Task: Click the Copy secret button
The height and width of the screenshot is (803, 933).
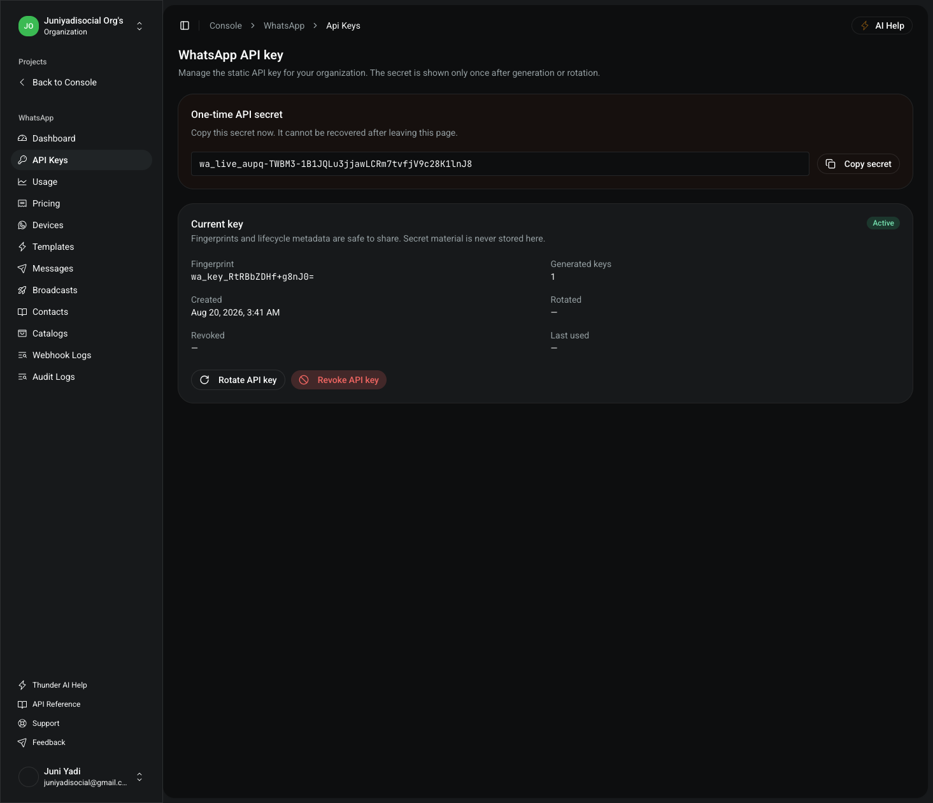Action: tap(858, 164)
